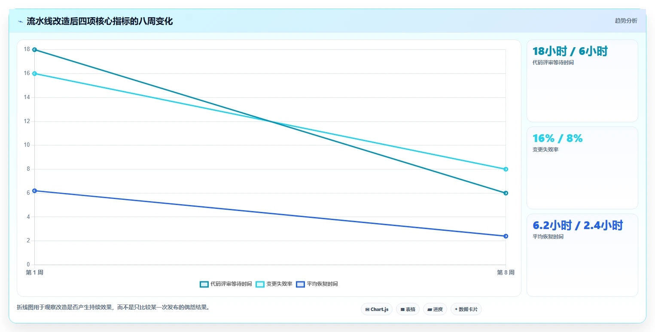The image size is (655, 332).
Task: Click the 变更失败率 card caption
Action: tap(545, 149)
